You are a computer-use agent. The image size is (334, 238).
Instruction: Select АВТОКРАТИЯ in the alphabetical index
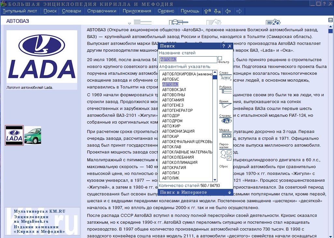pyautogui.click(x=174, y=168)
